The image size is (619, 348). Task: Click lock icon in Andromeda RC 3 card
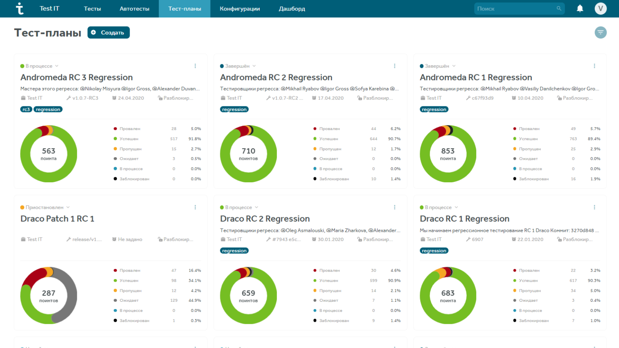(x=160, y=98)
